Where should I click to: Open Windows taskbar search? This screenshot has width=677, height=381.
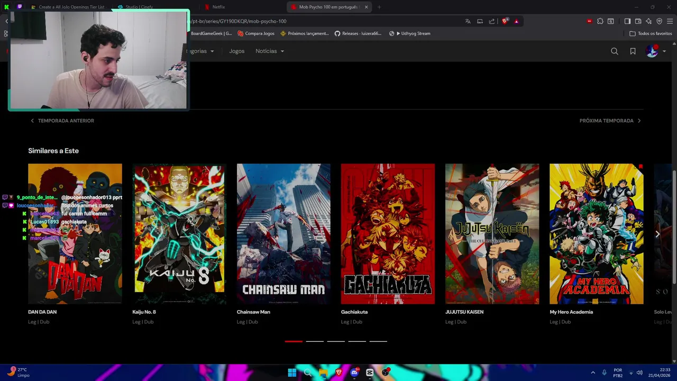pyautogui.click(x=307, y=373)
